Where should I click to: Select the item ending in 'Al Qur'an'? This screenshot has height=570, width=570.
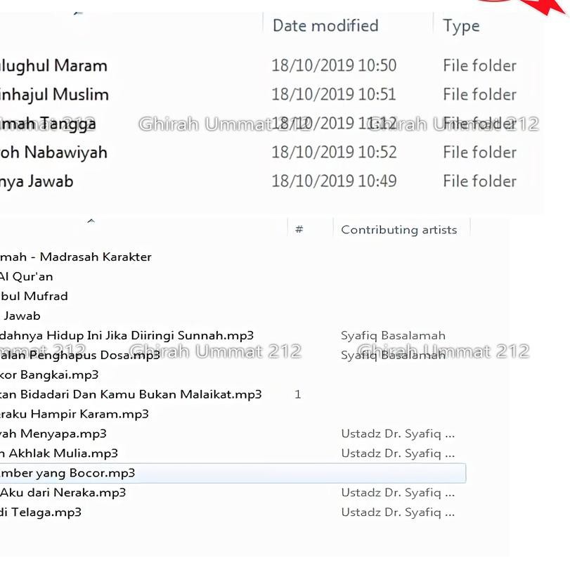click(x=27, y=277)
